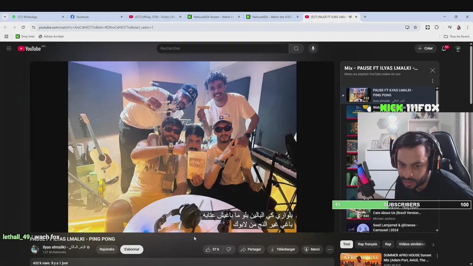Open the Drop links bookmark
This screenshot has height=266, width=473.
25,37
